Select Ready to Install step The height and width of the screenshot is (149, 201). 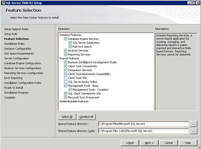pyautogui.click(x=13, y=88)
